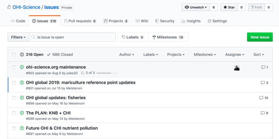This screenshot has height=139, width=279.
Task: Open issue Future OHI & CHI nutrient pollution
Action: [x=62, y=128]
